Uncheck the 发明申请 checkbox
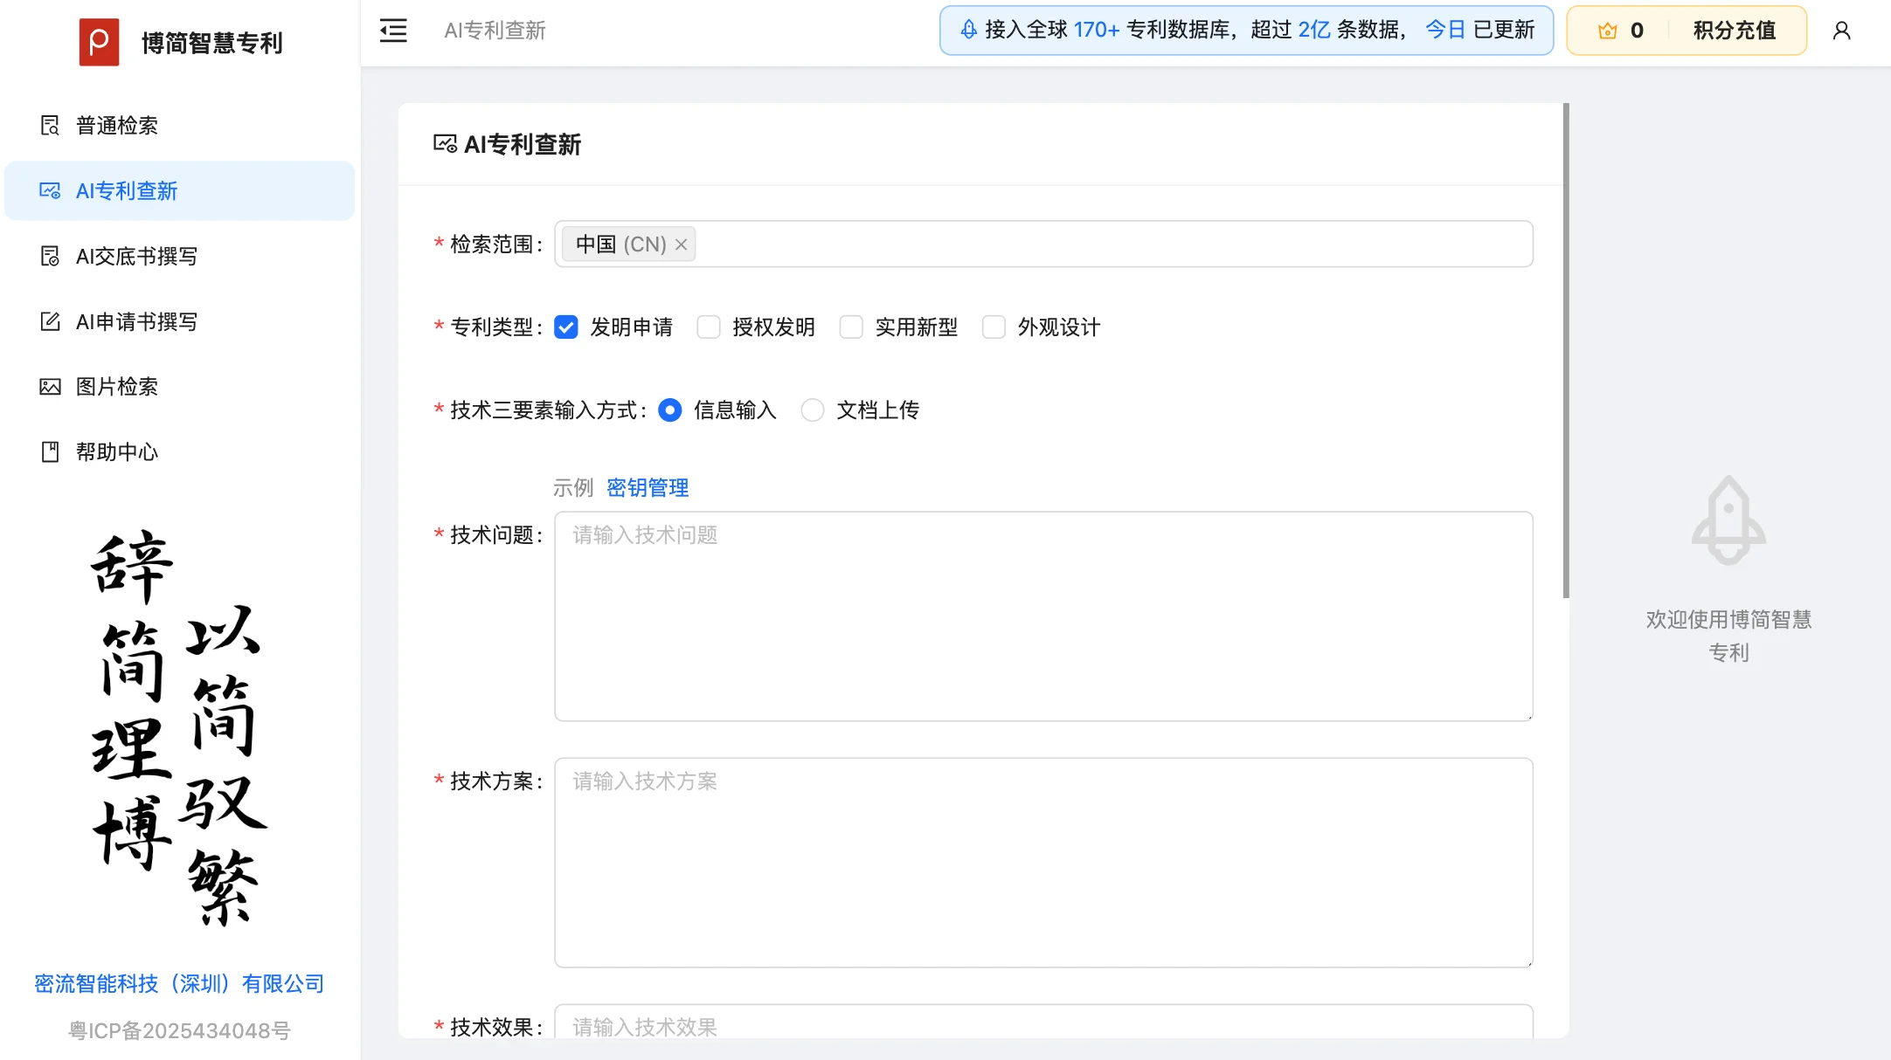Screen dimensions: 1891x1060 [x=566, y=327]
